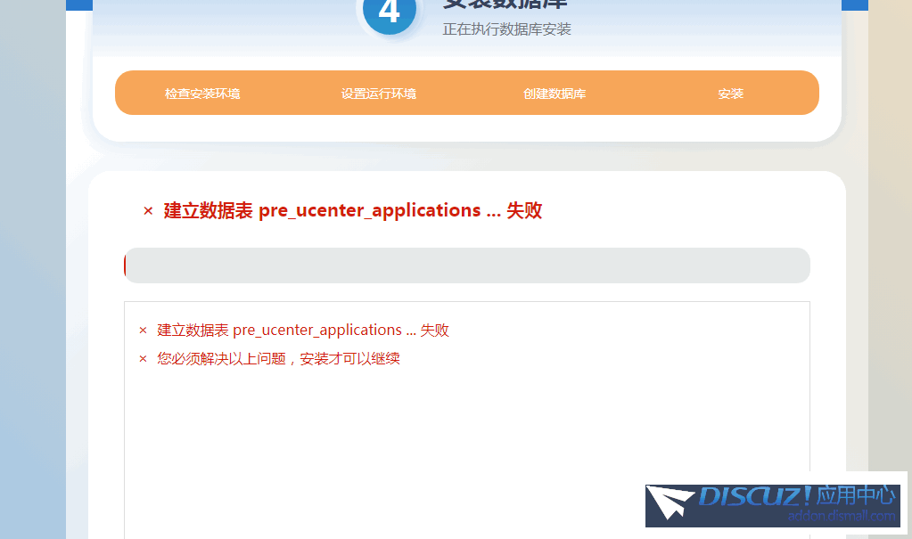912x539 pixels.
Task: Click the × icon before 您必须解决以上问题
Action: pos(143,359)
